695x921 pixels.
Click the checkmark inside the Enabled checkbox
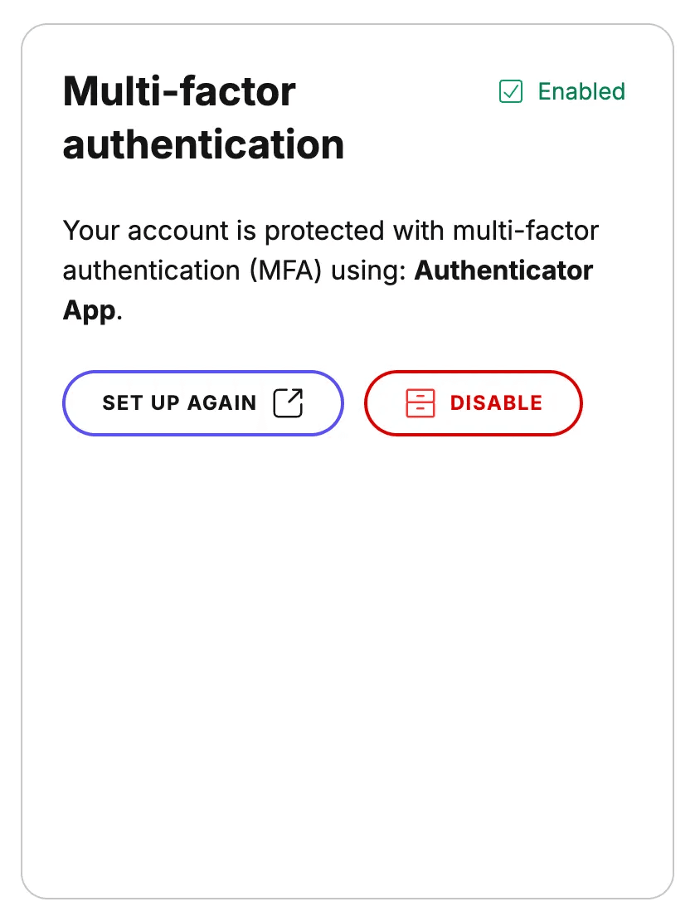tap(513, 91)
